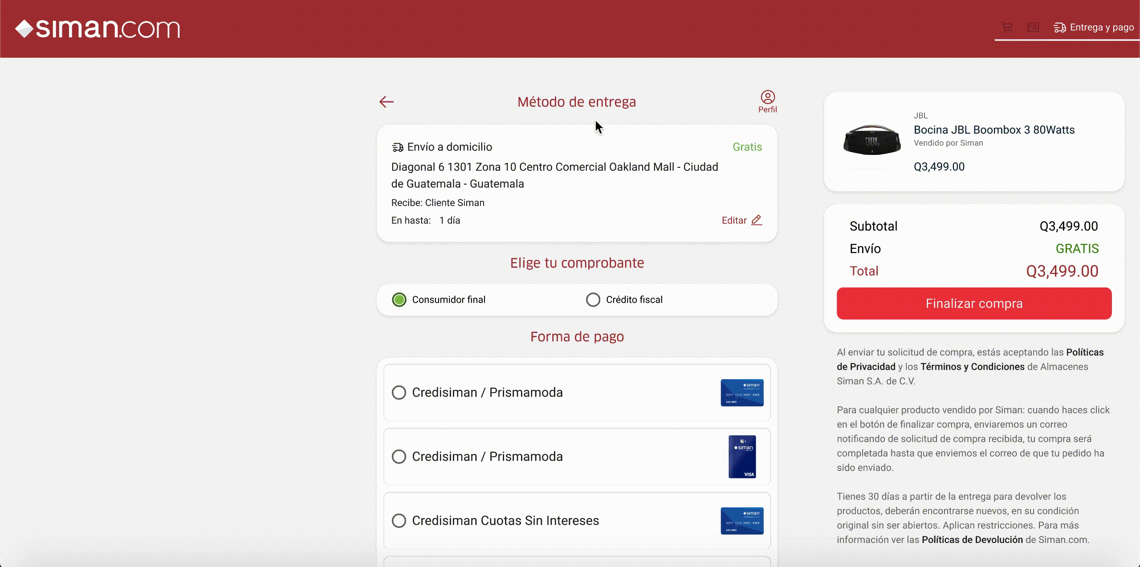The height and width of the screenshot is (567, 1140).
Task: Click the Método de entrega heading
Action: pyautogui.click(x=577, y=102)
